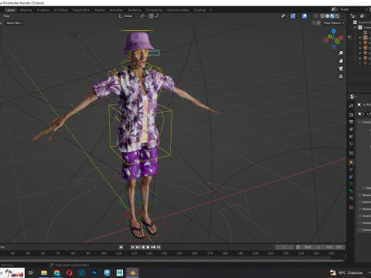Select rendered viewport shading
The height and width of the screenshot is (278, 371).
pyautogui.click(x=337, y=16)
